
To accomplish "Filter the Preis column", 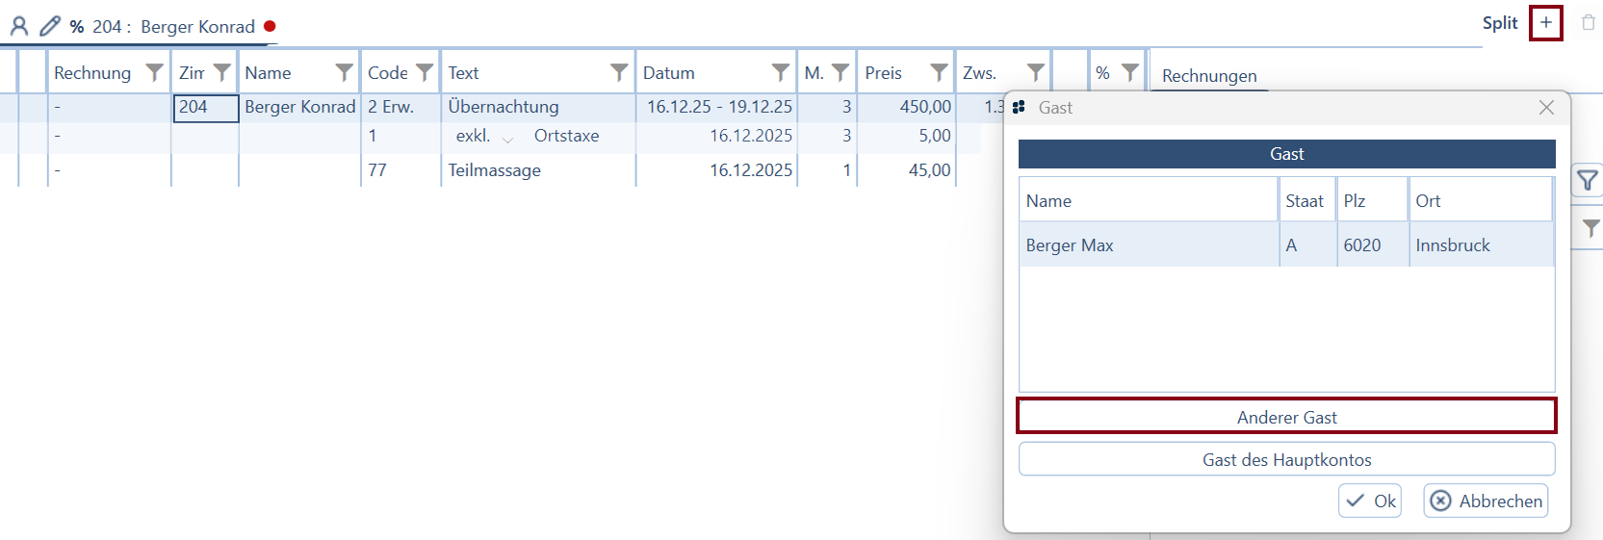I will click(x=939, y=72).
